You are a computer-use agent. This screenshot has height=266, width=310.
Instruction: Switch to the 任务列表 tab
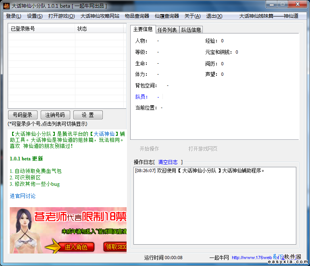(167, 30)
